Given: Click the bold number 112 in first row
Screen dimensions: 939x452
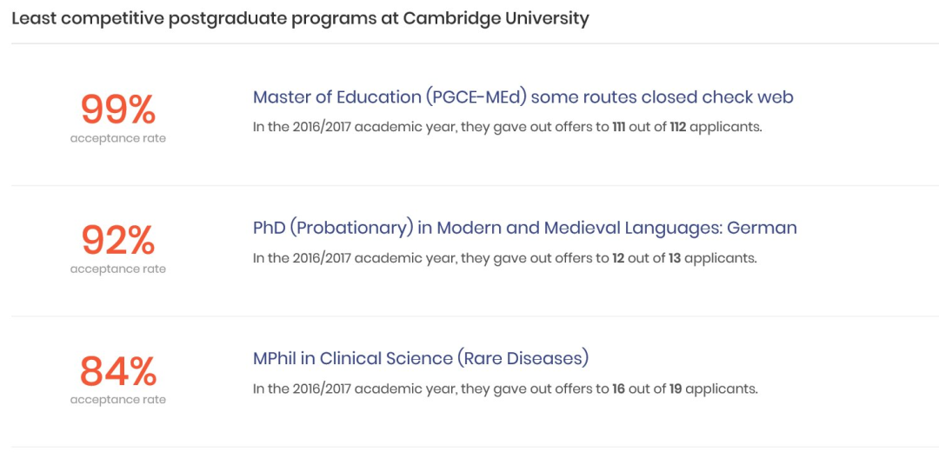Looking at the screenshot, I should coord(677,128).
